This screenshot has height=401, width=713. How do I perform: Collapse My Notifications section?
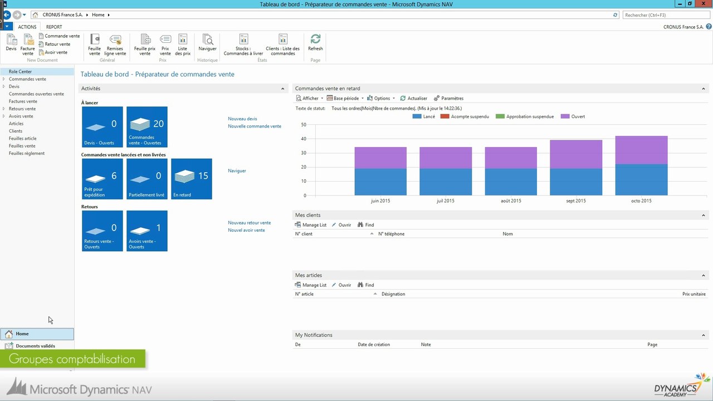click(704, 335)
